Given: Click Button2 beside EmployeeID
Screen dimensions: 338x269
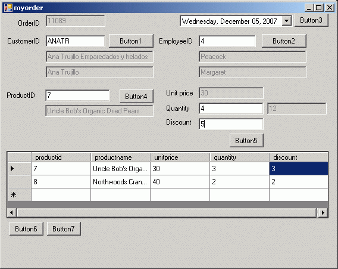Looking at the screenshot, I should click(x=284, y=41).
